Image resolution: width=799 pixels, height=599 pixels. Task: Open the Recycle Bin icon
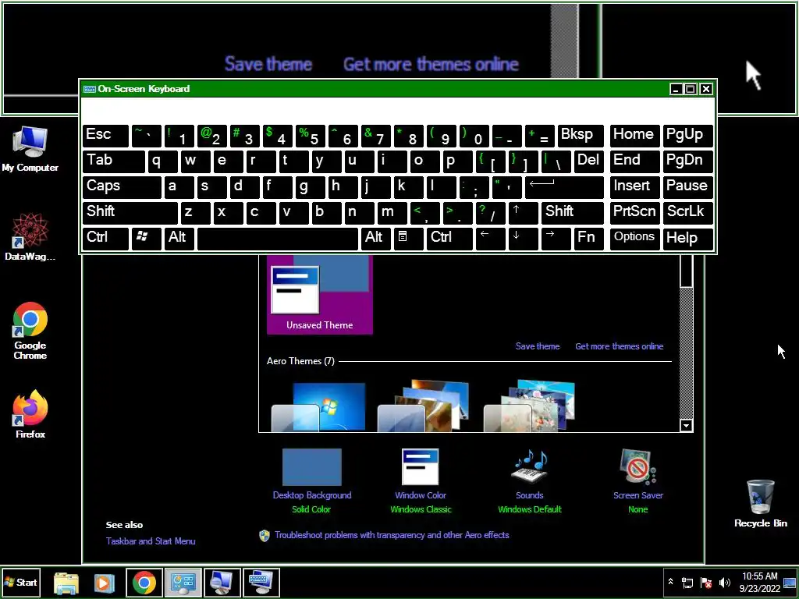pyautogui.click(x=760, y=503)
